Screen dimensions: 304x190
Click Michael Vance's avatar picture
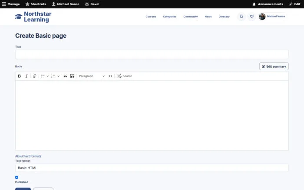click(262, 16)
